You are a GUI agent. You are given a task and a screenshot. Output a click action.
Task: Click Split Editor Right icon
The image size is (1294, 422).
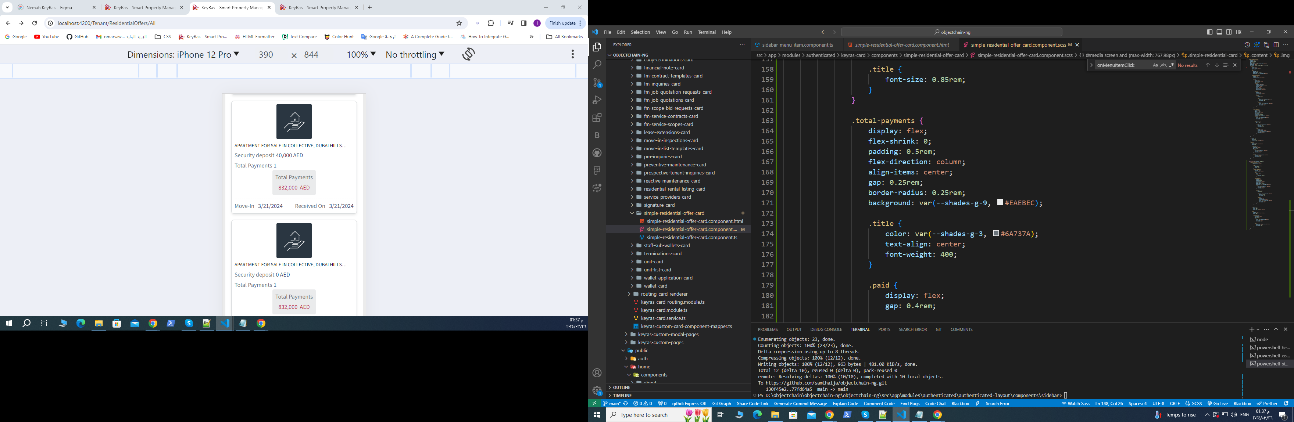tap(1276, 45)
